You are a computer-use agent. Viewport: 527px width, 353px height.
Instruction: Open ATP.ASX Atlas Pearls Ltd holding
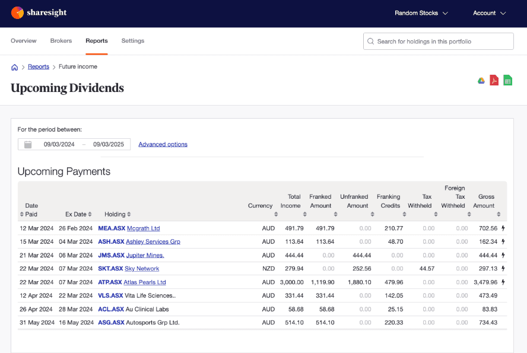tap(132, 282)
